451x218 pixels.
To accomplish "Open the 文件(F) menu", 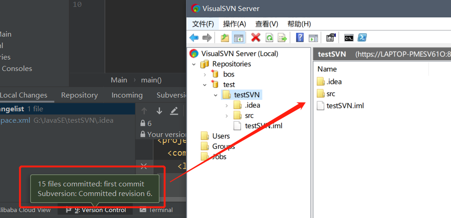I will (x=203, y=24).
